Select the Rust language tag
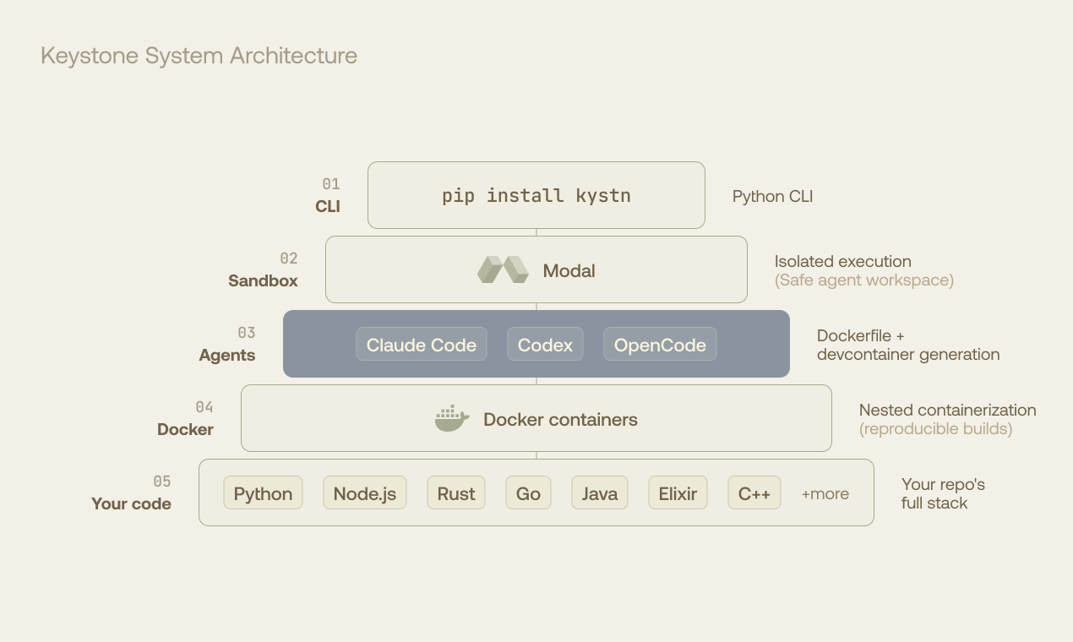The height and width of the screenshot is (642, 1073). click(456, 493)
